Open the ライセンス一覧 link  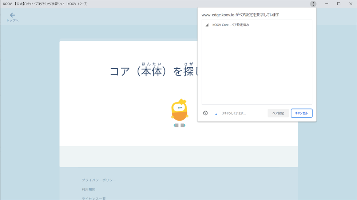pos(94,198)
